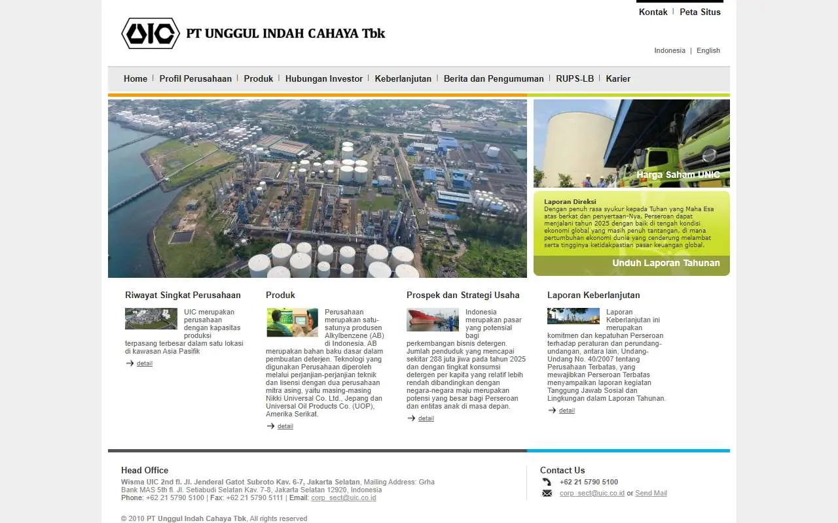Open Keberlanjutan menu item

pos(403,78)
